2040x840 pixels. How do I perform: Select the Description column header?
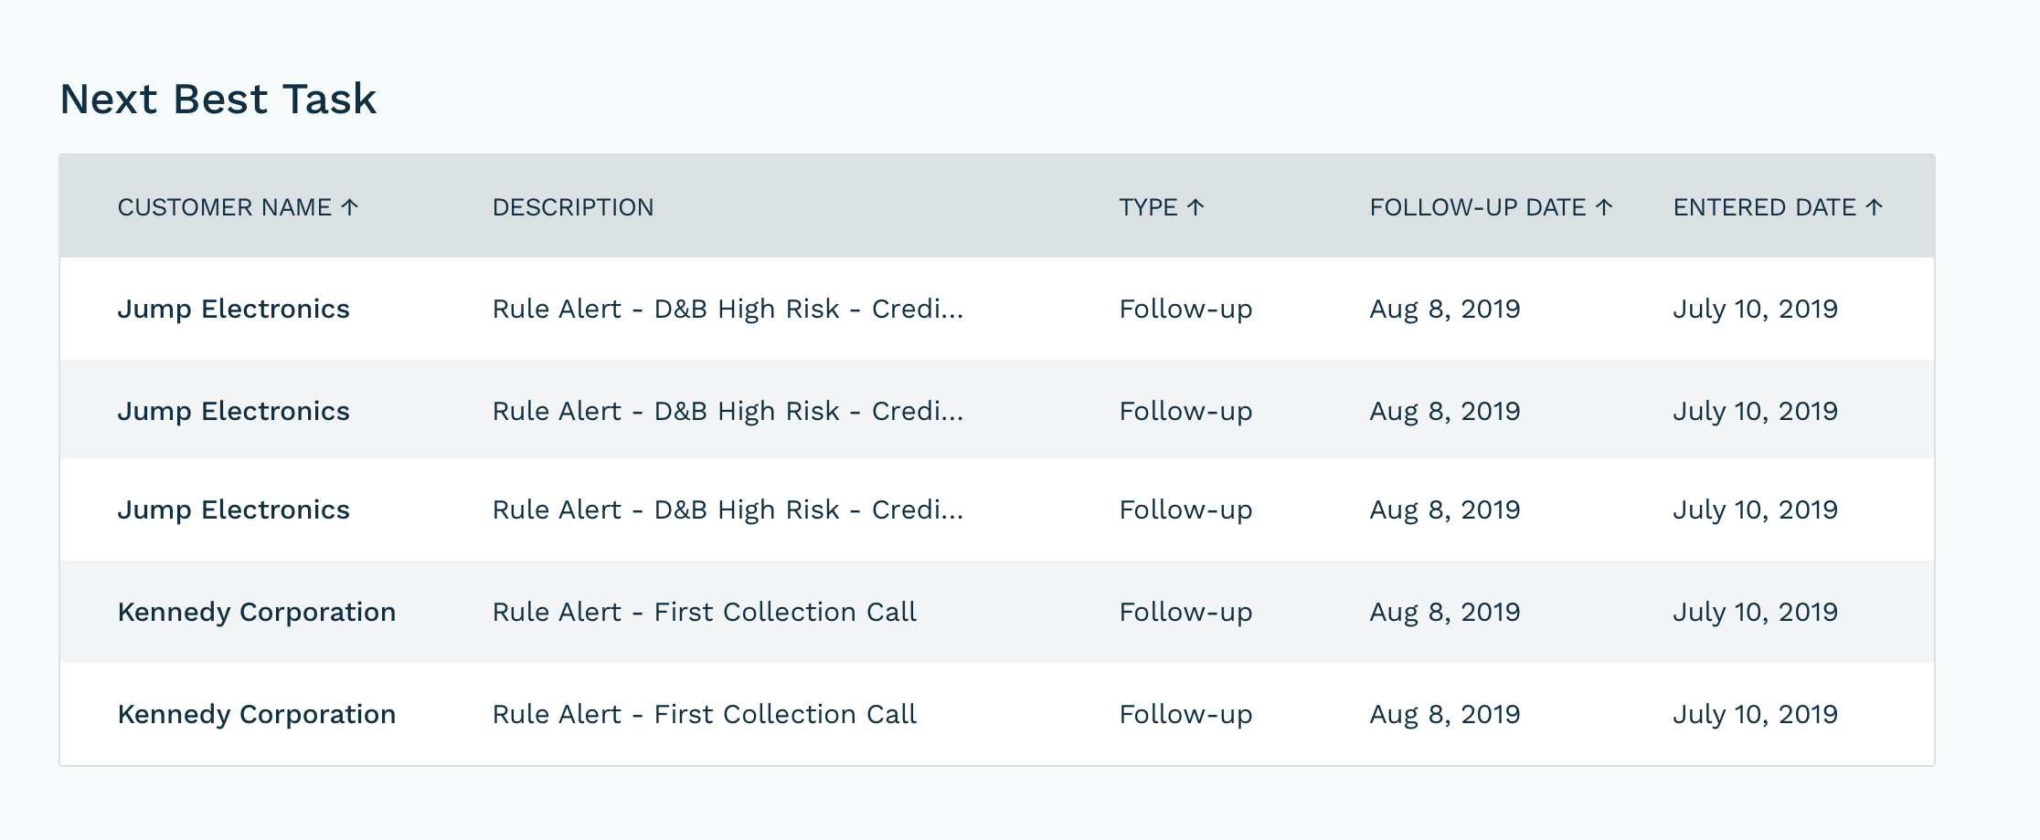[x=573, y=207]
